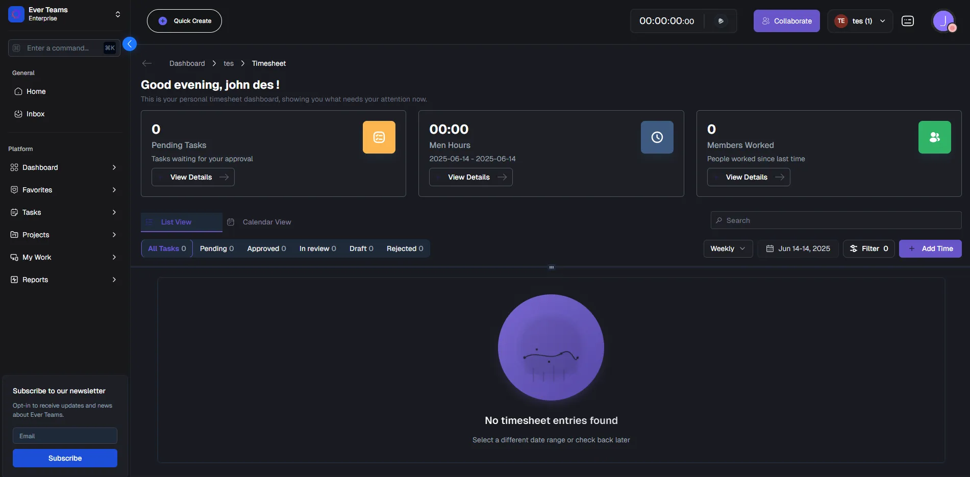Select the Rejected status tab

[x=405, y=248]
